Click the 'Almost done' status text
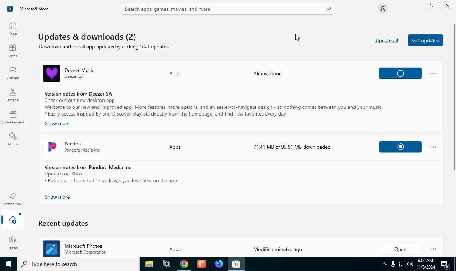 [268, 73]
